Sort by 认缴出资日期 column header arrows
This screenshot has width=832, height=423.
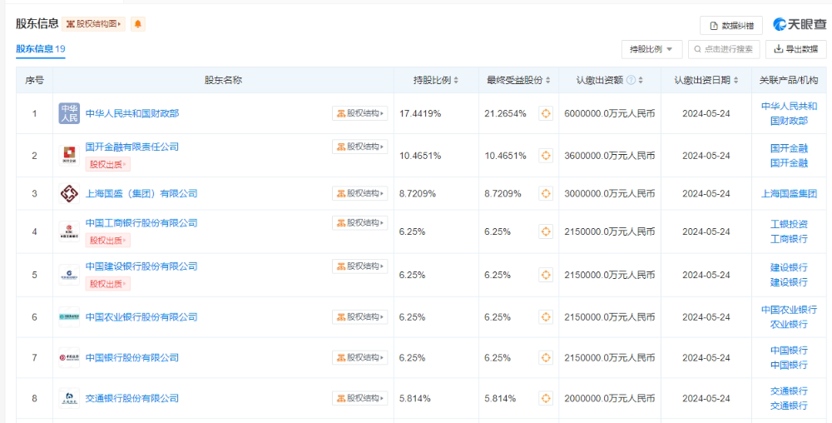pos(735,81)
